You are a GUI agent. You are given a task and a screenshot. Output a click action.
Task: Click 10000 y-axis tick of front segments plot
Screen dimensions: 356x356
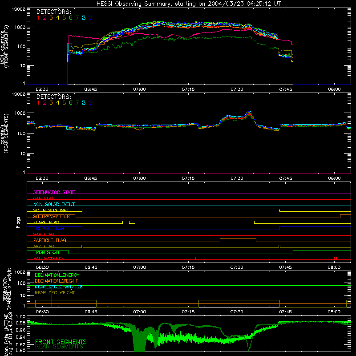point(19,9)
